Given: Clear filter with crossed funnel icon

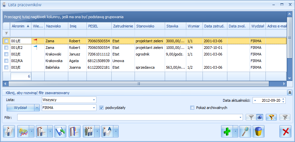Looking at the screenshot, I should tap(285, 118).
